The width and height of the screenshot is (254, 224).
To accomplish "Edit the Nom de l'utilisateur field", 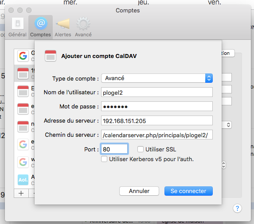I will (x=157, y=92).
